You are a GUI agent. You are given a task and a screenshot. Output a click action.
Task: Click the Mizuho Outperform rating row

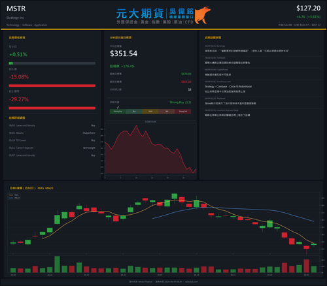pos(52,133)
